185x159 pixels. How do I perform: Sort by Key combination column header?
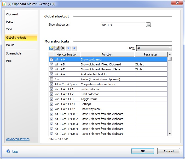coord(67,54)
